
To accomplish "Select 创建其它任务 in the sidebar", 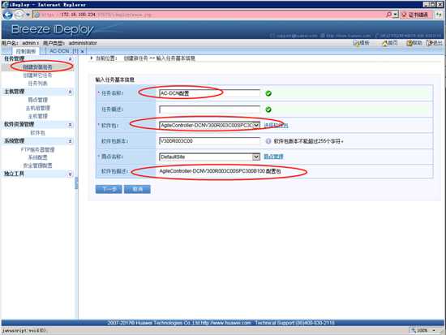I will click(37, 75).
